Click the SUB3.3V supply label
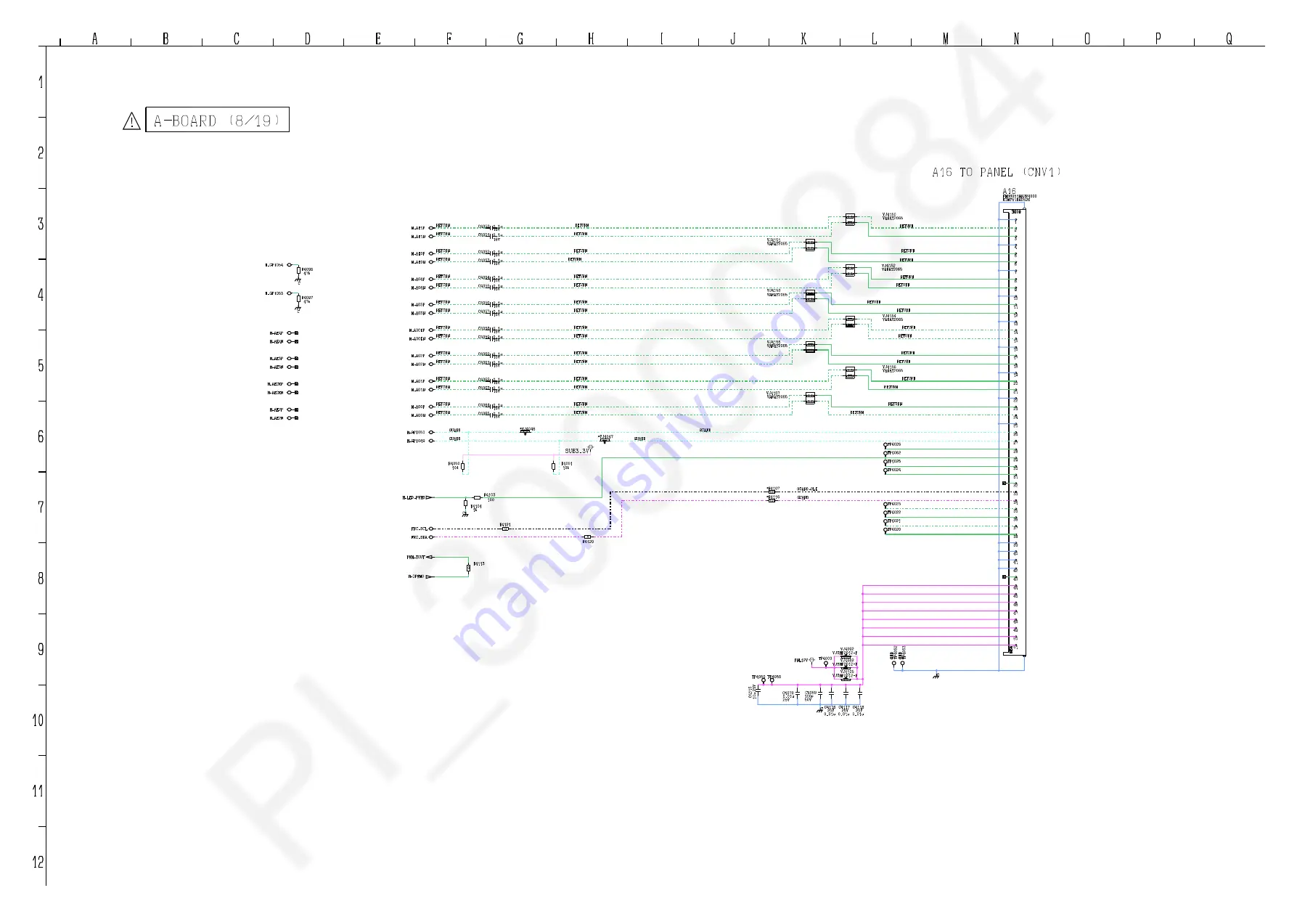Image resolution: width=1297 pixels, height=917 pixels. [578, 451]
